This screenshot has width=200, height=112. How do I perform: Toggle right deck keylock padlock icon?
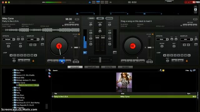(x=145, y=47)
